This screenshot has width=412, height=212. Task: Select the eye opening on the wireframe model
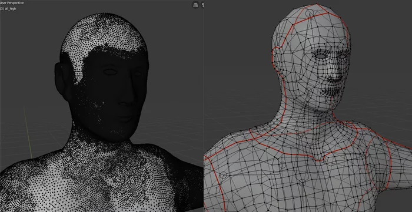(321, 56)
